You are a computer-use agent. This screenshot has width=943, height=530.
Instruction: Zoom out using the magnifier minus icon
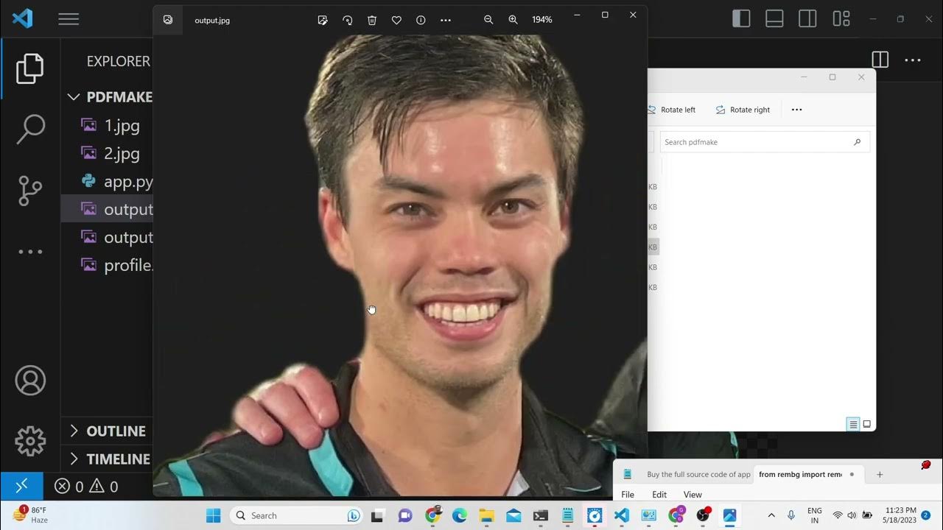click(x=488, y=20)
